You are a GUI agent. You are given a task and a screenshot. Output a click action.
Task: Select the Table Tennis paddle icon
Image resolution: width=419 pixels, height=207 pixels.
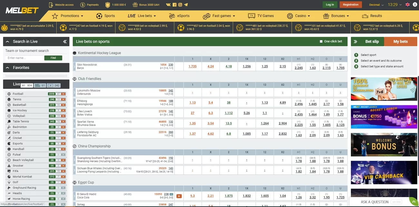tap(9, 121)
